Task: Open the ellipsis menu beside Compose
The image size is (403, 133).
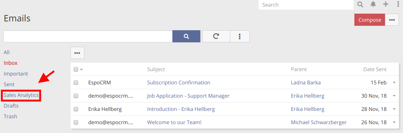Action: tap(392, 20)
